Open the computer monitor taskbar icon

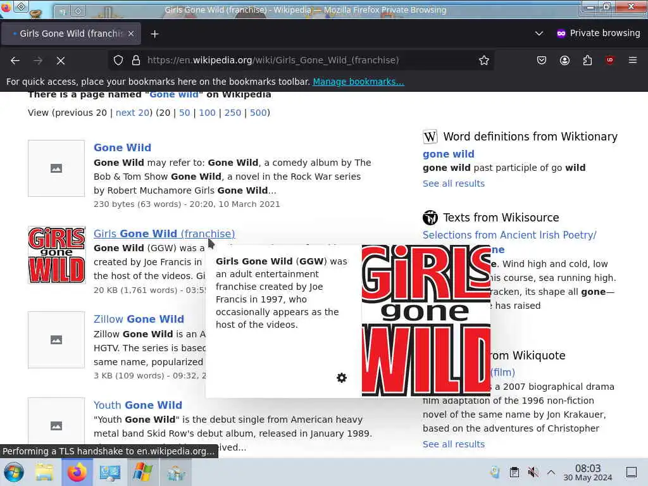pos(110,472)
